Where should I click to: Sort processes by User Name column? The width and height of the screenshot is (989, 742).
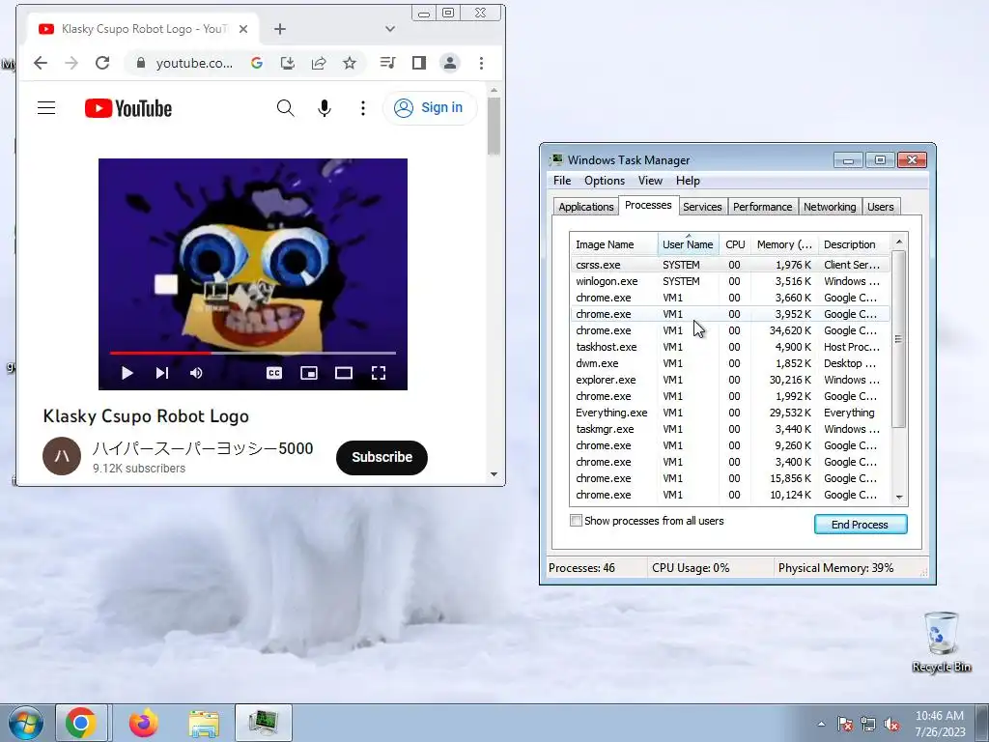(688, 244)
